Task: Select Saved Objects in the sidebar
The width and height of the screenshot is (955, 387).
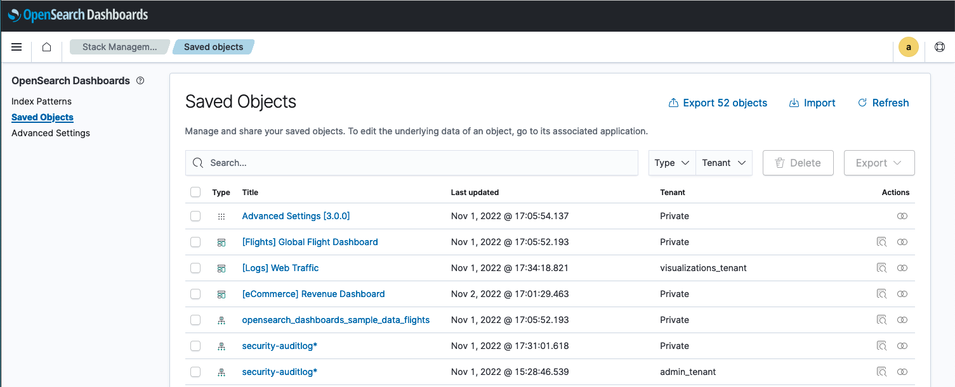Action: coord(43,117)
